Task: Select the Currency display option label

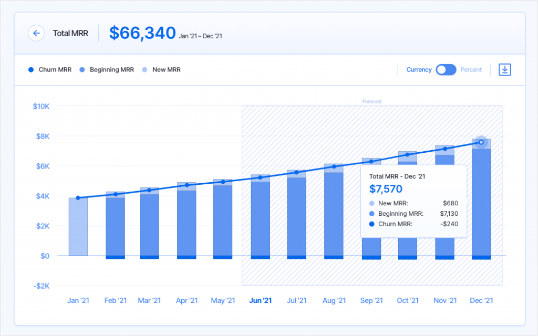Action: (419, 70)
